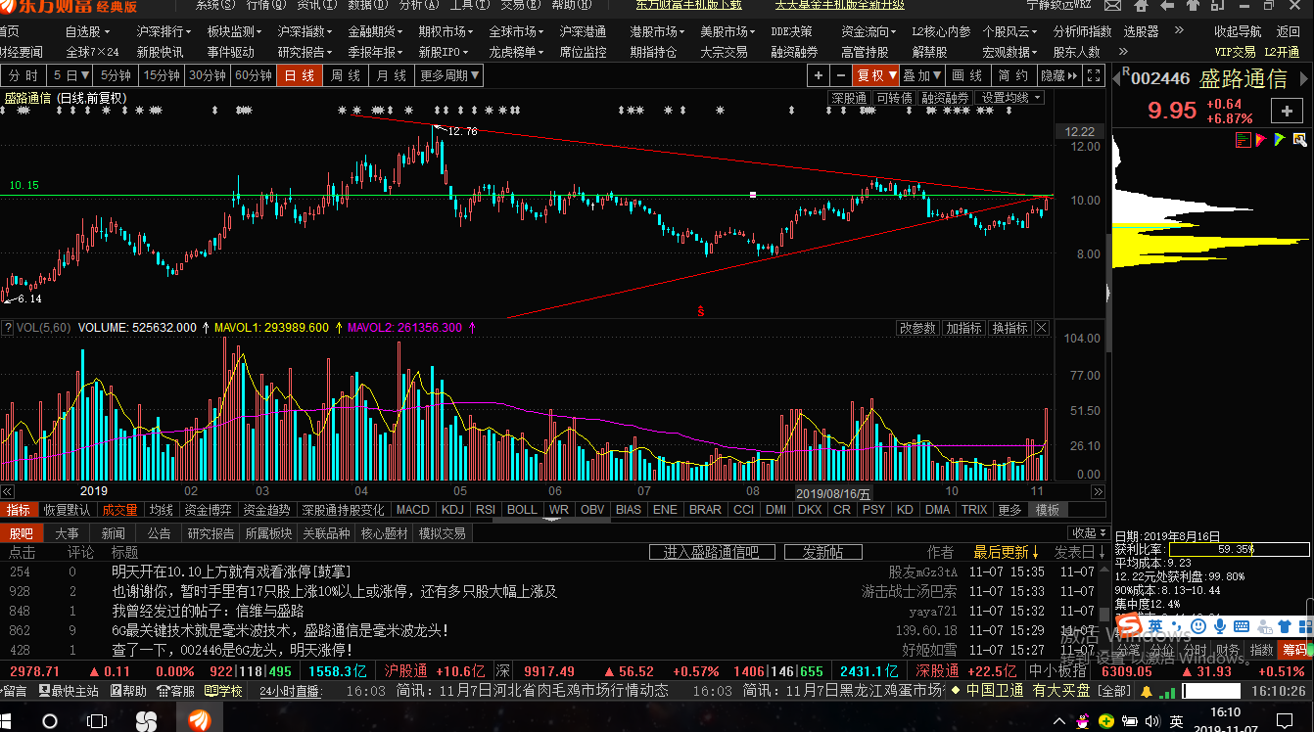Screen dimensions: 1314x732
Task: Go to next stock with right arrow beside 盛路通信
Action: pos(1304,78)
